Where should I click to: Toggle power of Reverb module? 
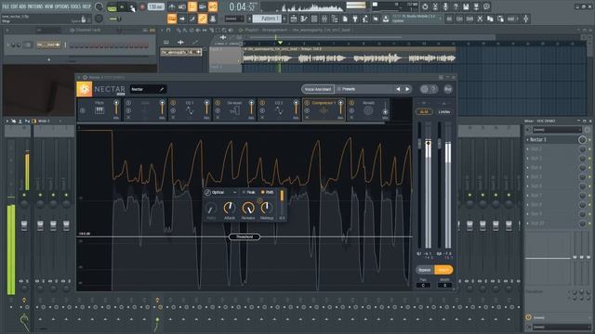[x=351, y=103]
